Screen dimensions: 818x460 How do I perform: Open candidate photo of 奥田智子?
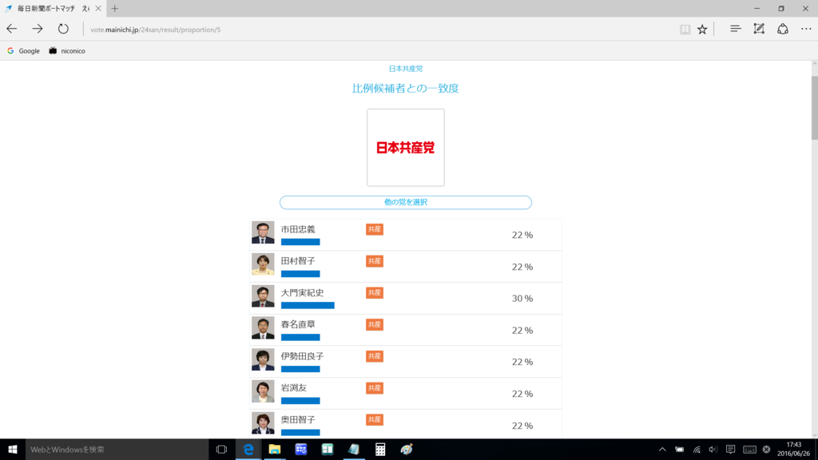coord(263,423)
